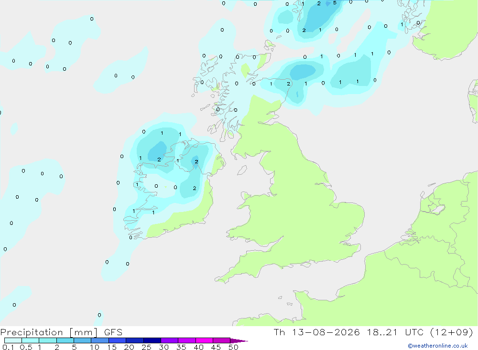Click the '18..21' time range text
This screenshot has width=478, height=350.
click(382, 332)
